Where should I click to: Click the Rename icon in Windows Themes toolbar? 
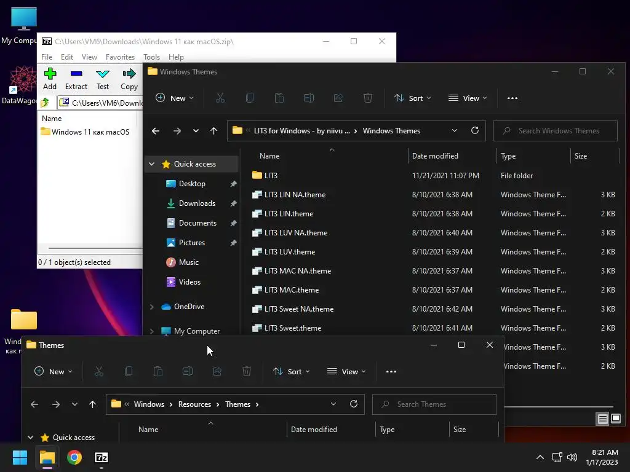[309, 98]
